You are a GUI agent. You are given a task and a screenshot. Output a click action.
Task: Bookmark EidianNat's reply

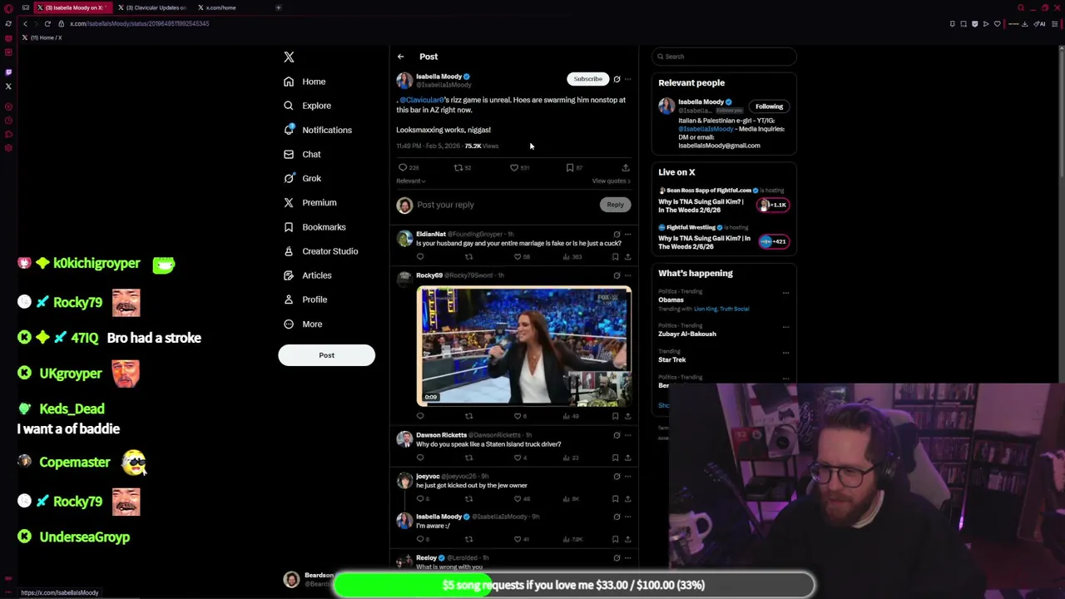(615, 256)
